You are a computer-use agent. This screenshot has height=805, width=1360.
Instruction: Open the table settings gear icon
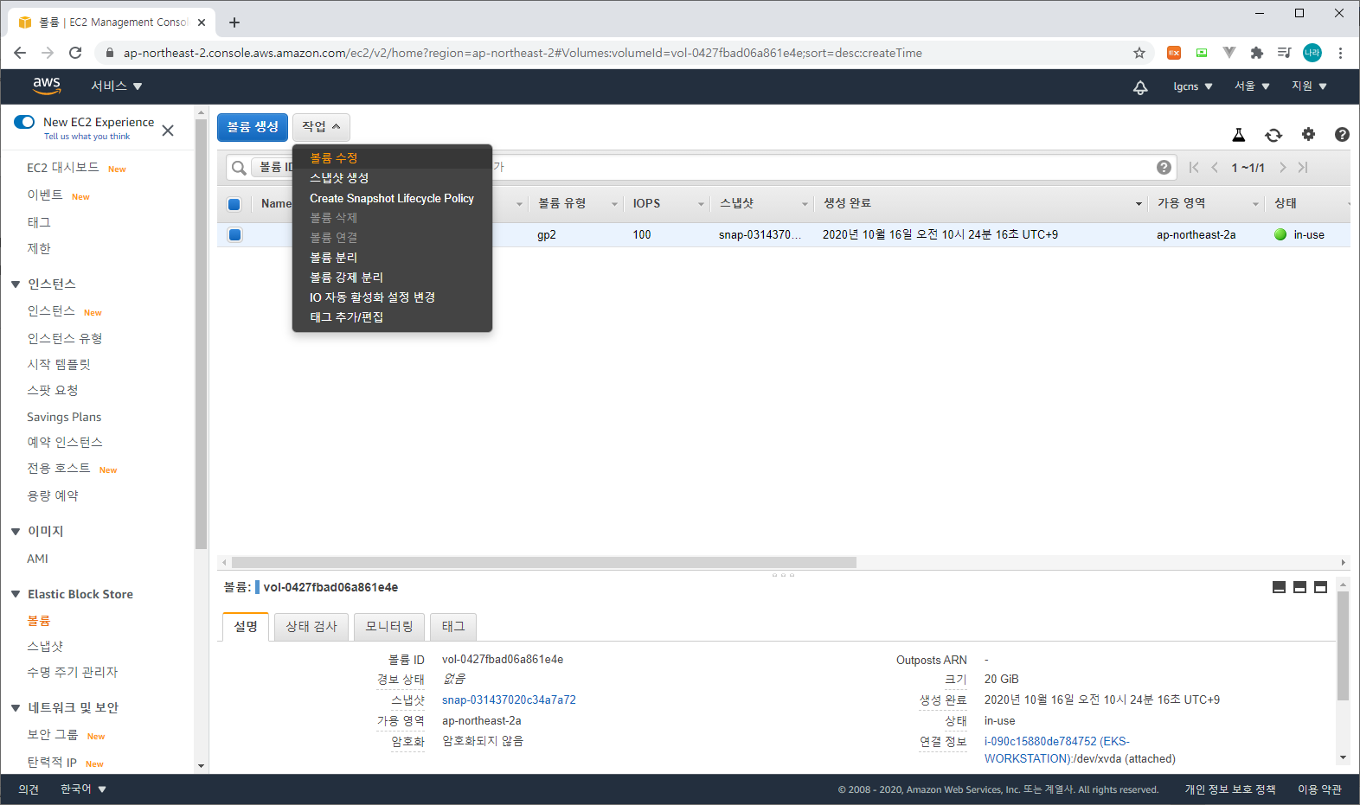pyautogui.click(x=1308, y=134)
